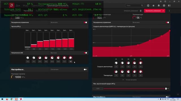This screenshot has width=181, height=101.
Task: Click temperature value field under P5
Action: click(141, 75)
